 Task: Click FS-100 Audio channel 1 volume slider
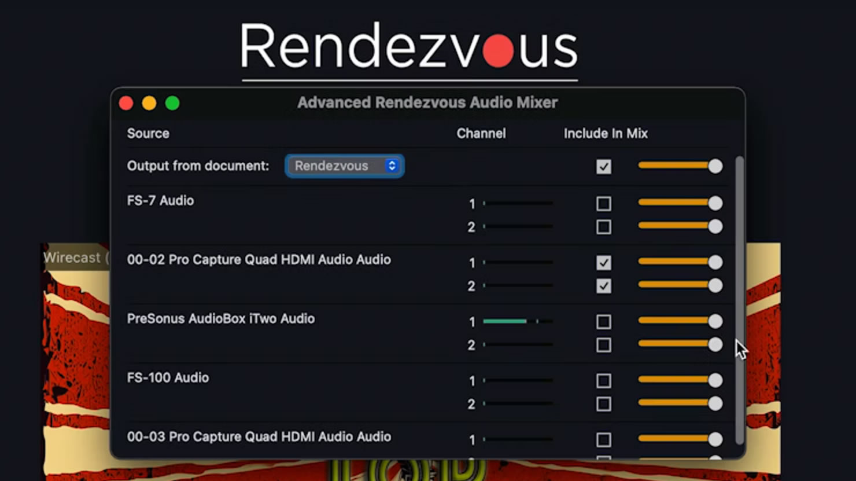click(680, 380)
